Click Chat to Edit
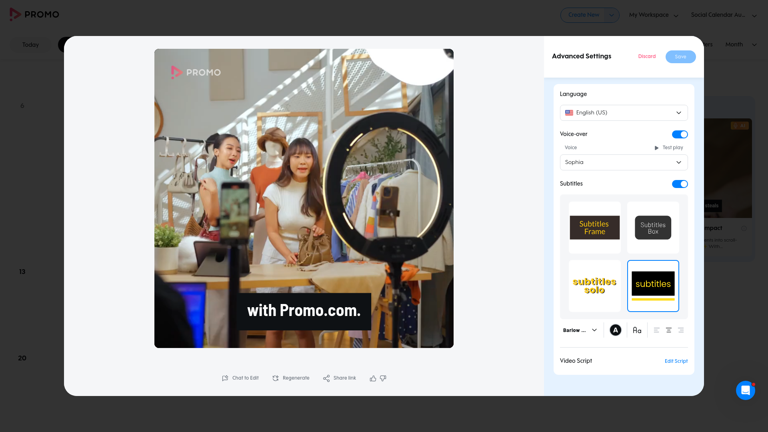 [x=240, y=378]
